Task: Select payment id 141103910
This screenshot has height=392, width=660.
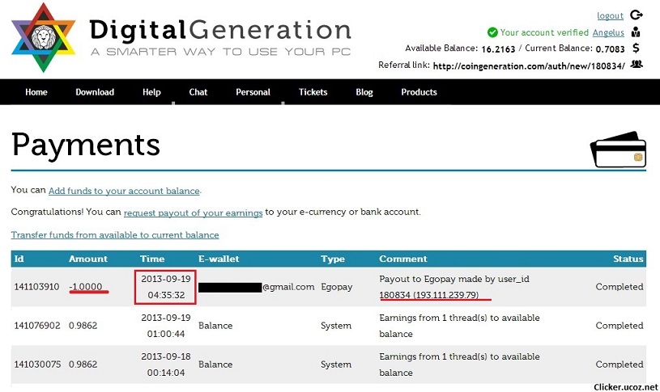Action: point(36,287)
